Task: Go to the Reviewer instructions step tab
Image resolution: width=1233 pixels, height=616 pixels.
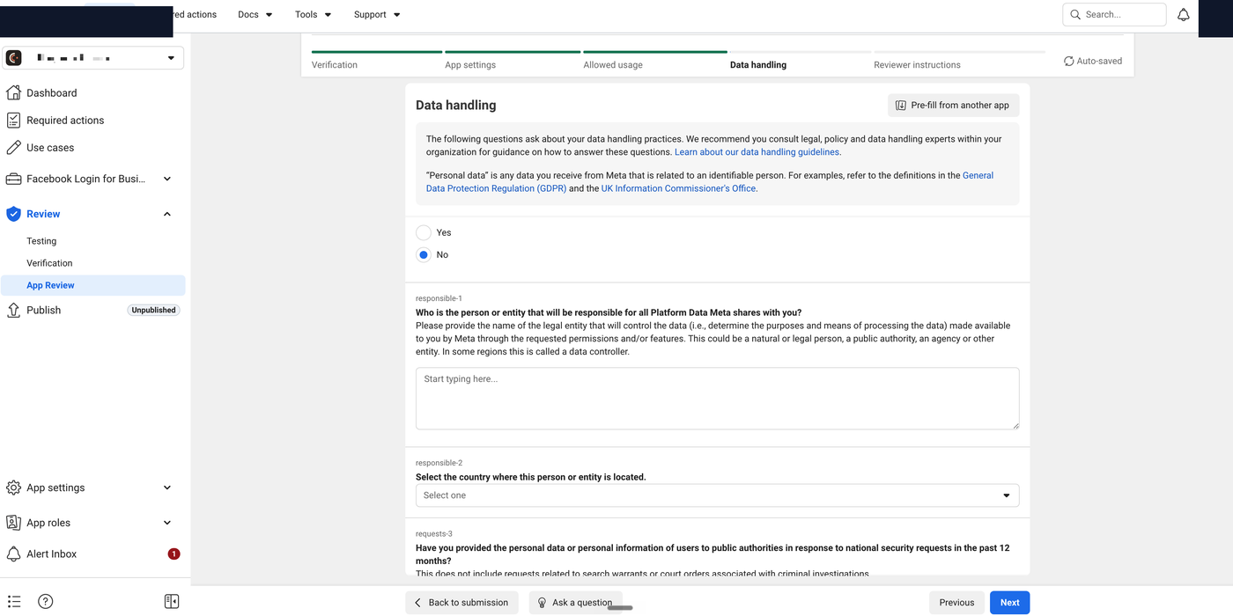Action: click(x=917, y=65)
